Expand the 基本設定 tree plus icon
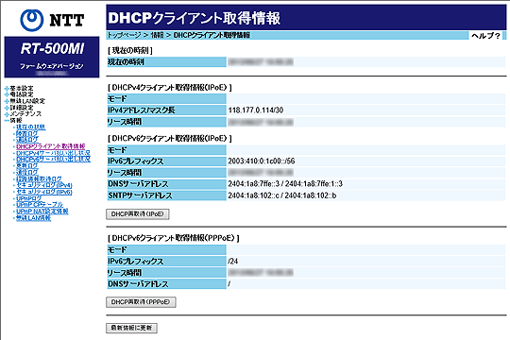 [x=7, y=88]
